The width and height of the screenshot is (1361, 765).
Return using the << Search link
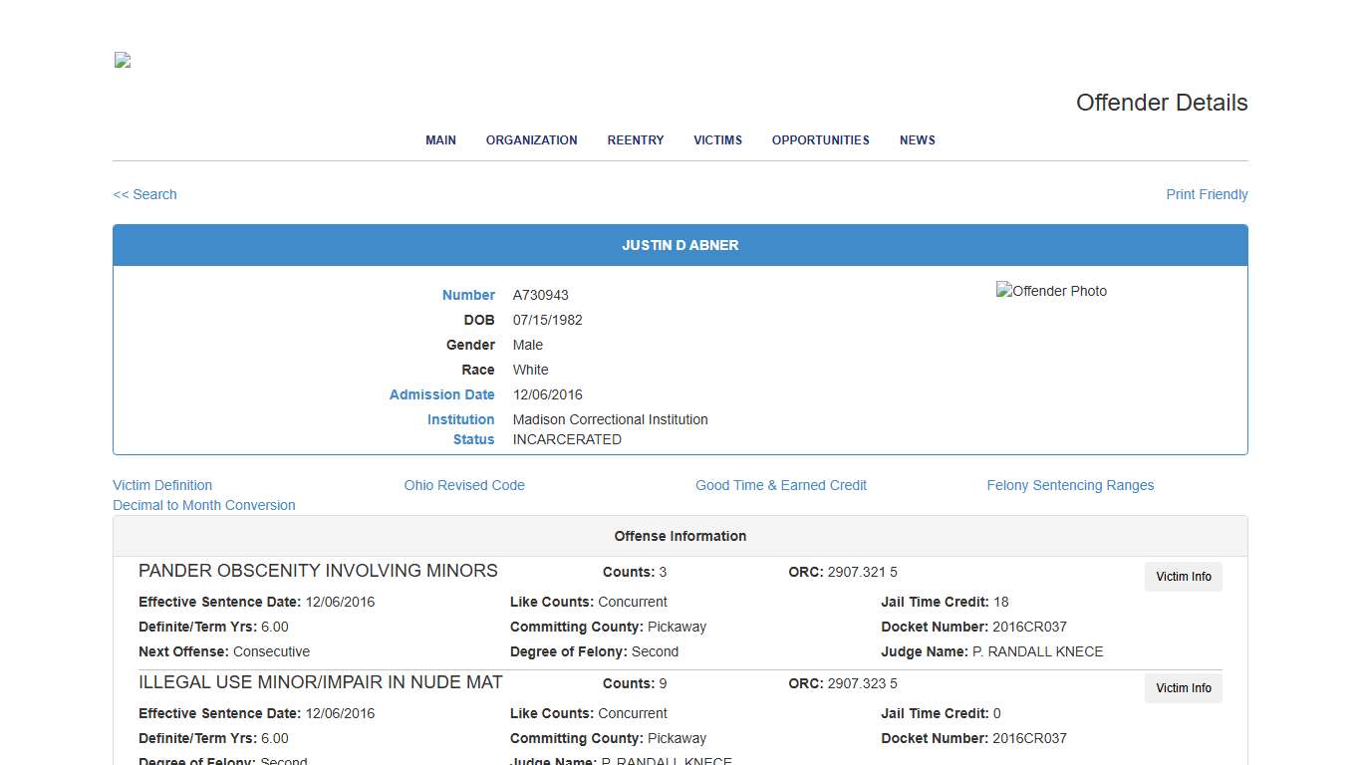point(144,194)
